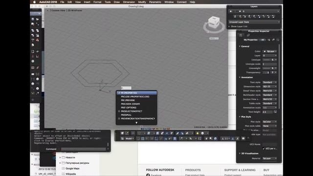This screenshot has width=313, height=176.
Task: Open the Model layout dropdown in the status bar
Action: click(x=130, y=138)
